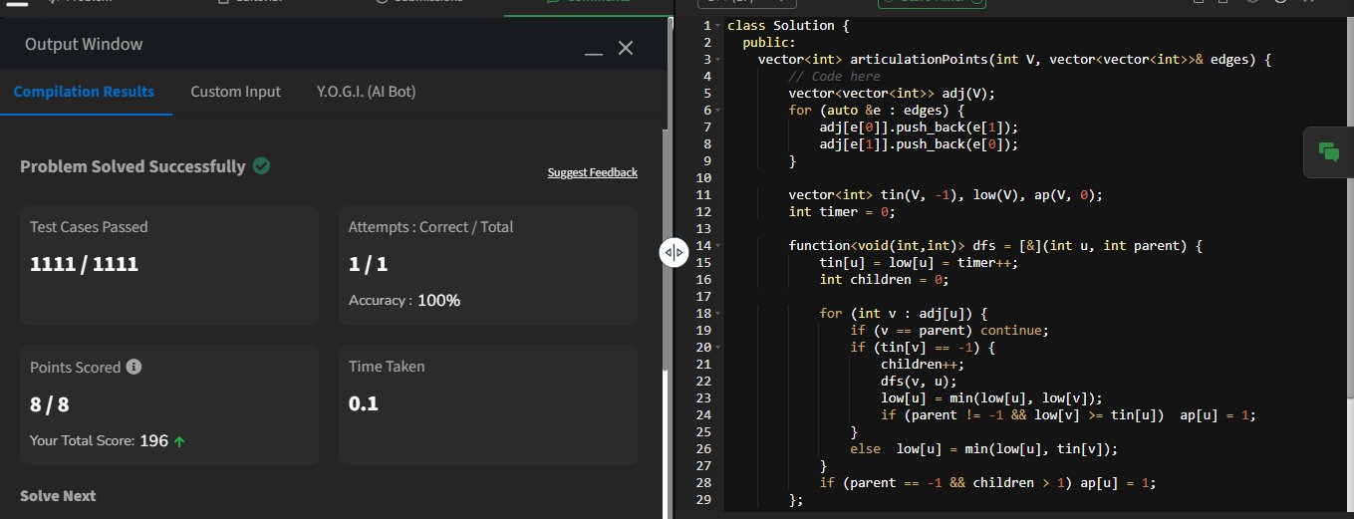Click the info icon beside Points Scored
This screenshot has width=1354, height=519.
(x=135, y=367)
